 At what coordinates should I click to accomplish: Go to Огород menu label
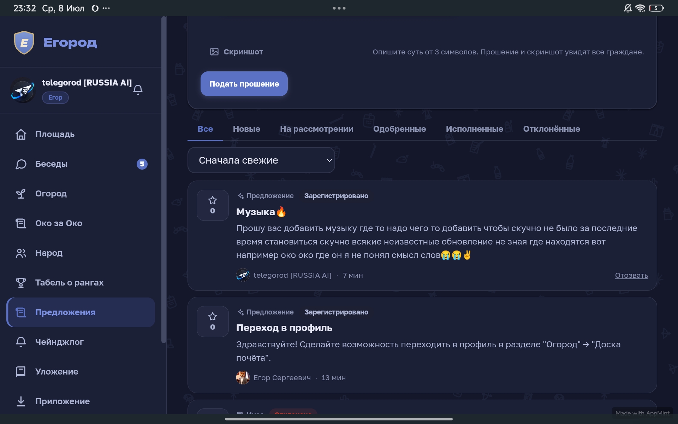(51, 194)
